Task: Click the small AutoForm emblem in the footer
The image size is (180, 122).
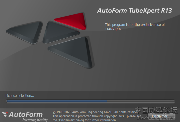Action: click(x=5, y=114)
